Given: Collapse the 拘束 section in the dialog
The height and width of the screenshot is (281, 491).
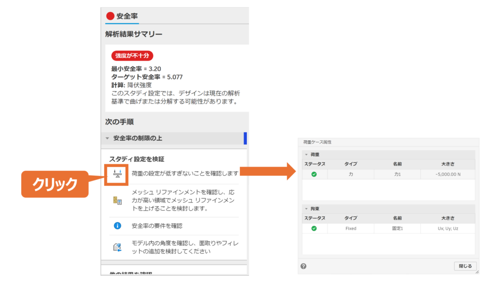Looking at the screenshot, I should [x=306, y=209].
